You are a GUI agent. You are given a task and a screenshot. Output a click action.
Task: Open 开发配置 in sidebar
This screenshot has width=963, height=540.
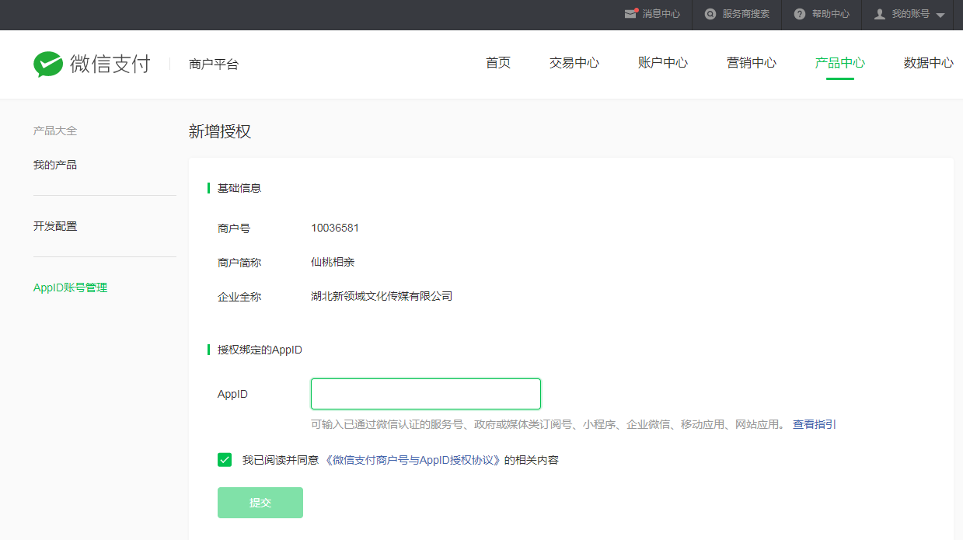coord(55,226)
